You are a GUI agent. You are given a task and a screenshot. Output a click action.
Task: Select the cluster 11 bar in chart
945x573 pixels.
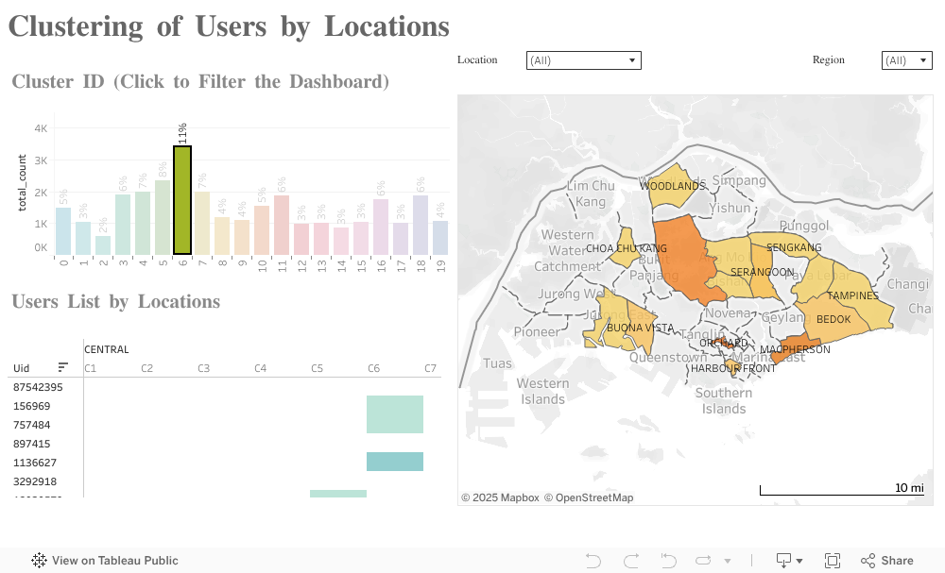282,225
